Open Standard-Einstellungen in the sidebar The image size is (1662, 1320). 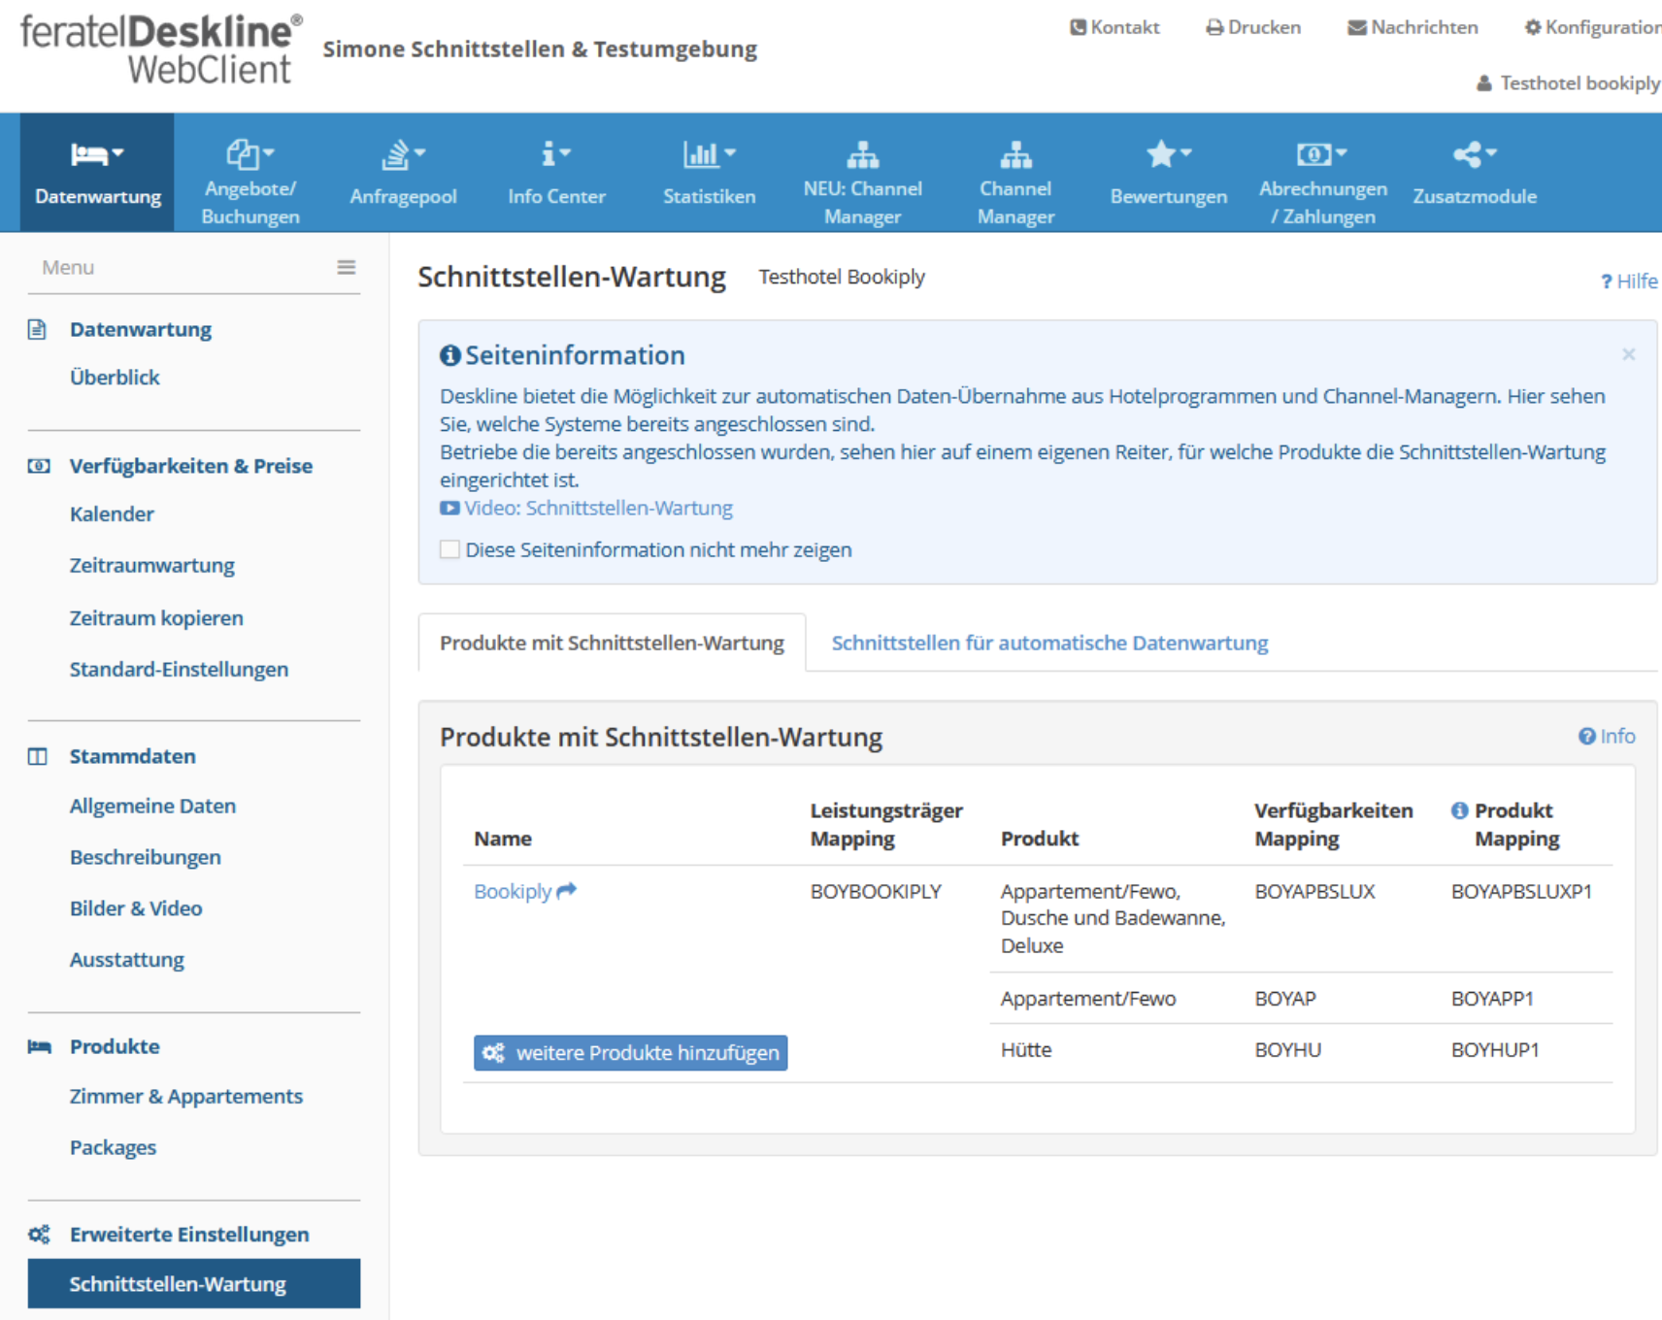point(179,670)
